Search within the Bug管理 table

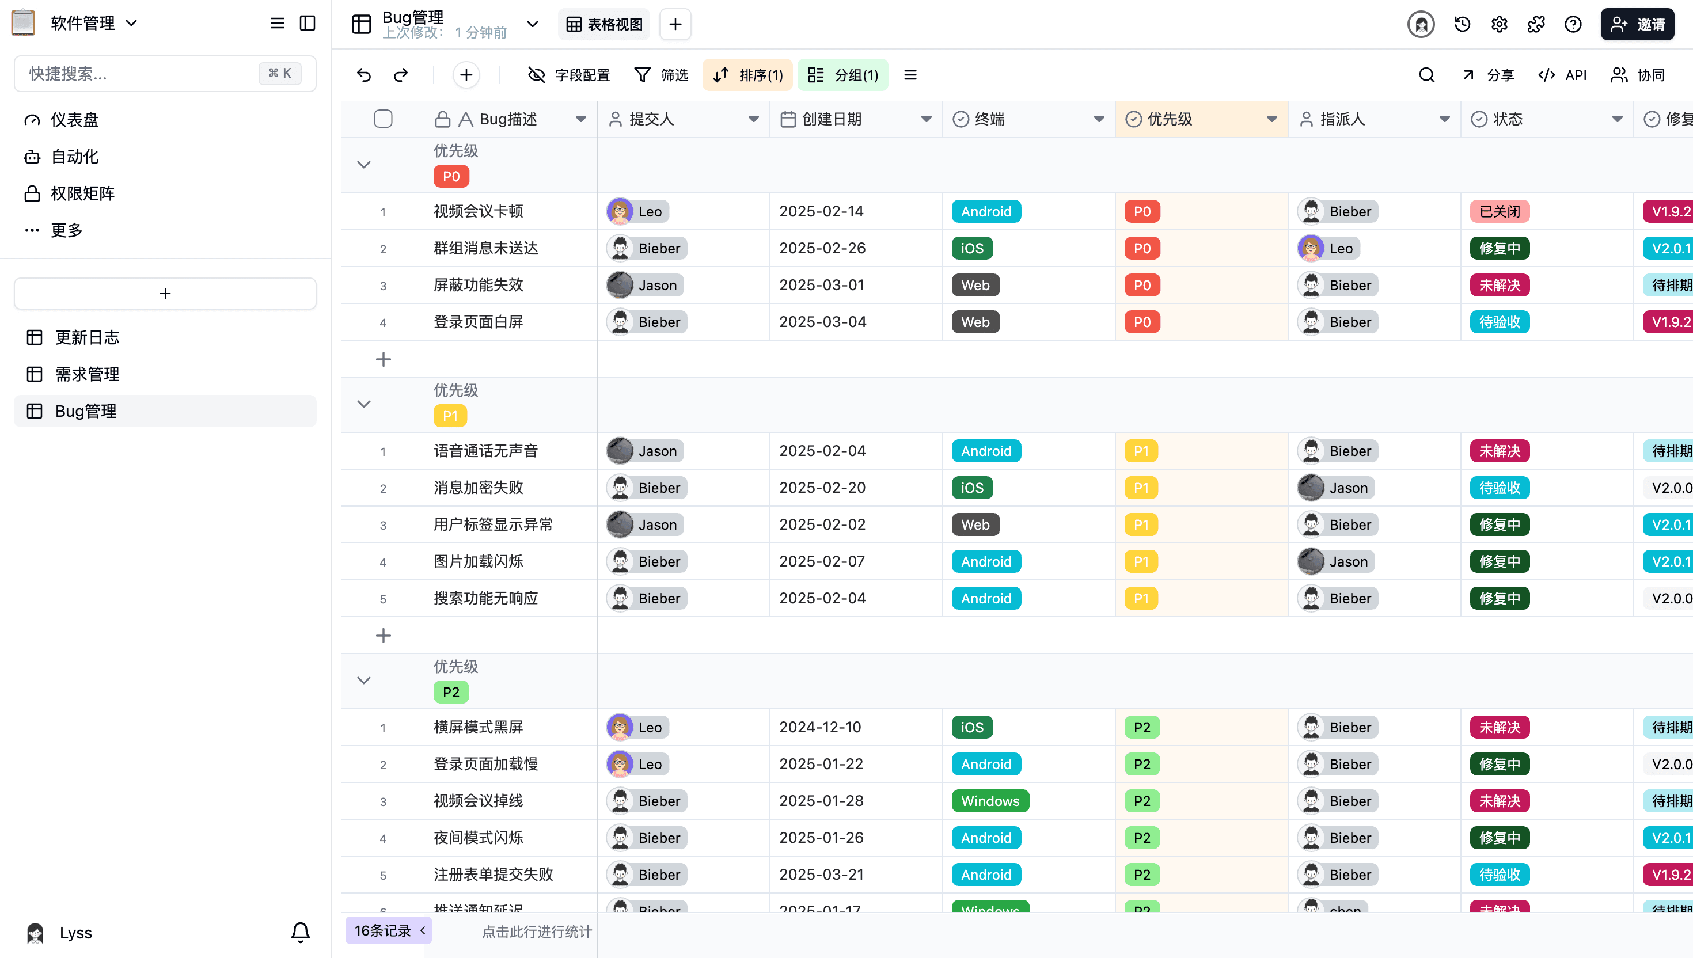[1425, 74]
